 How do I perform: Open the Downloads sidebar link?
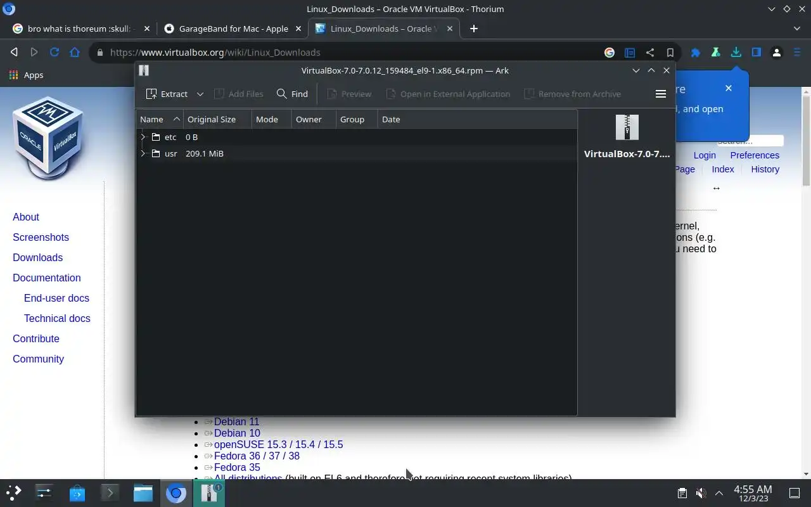click(x=37, y=257)
